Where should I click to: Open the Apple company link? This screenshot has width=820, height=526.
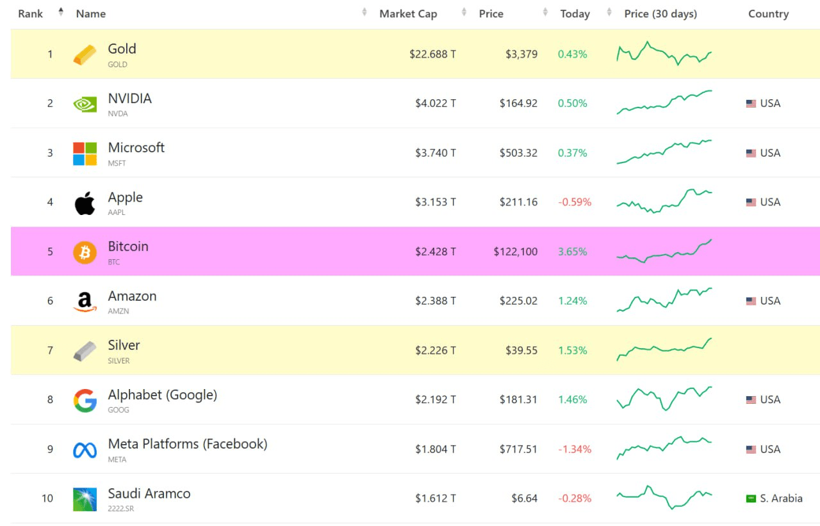coord(125,197)
